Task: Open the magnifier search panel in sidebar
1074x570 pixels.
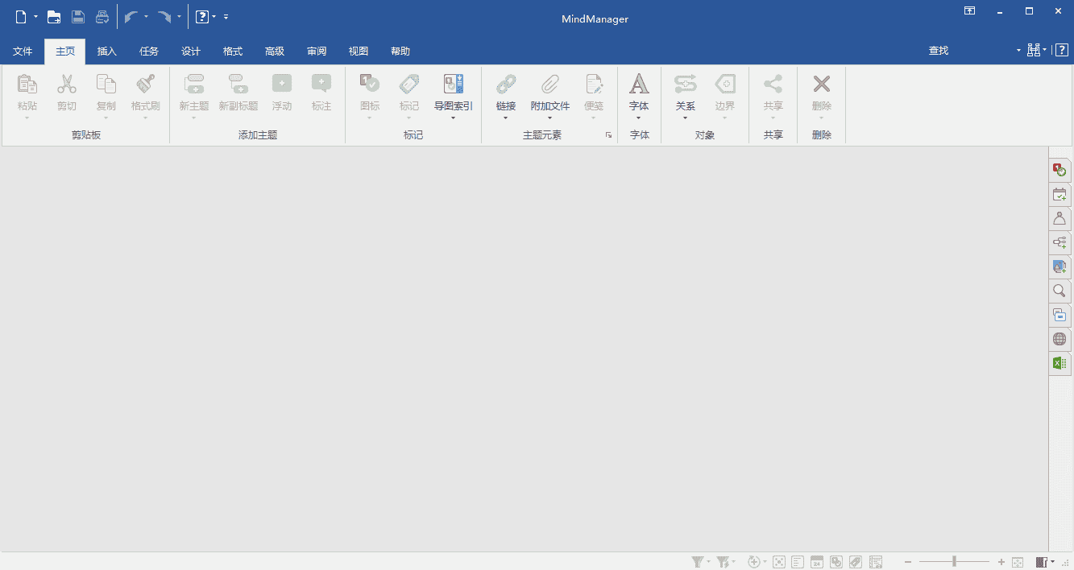Action: [1059, 291]
